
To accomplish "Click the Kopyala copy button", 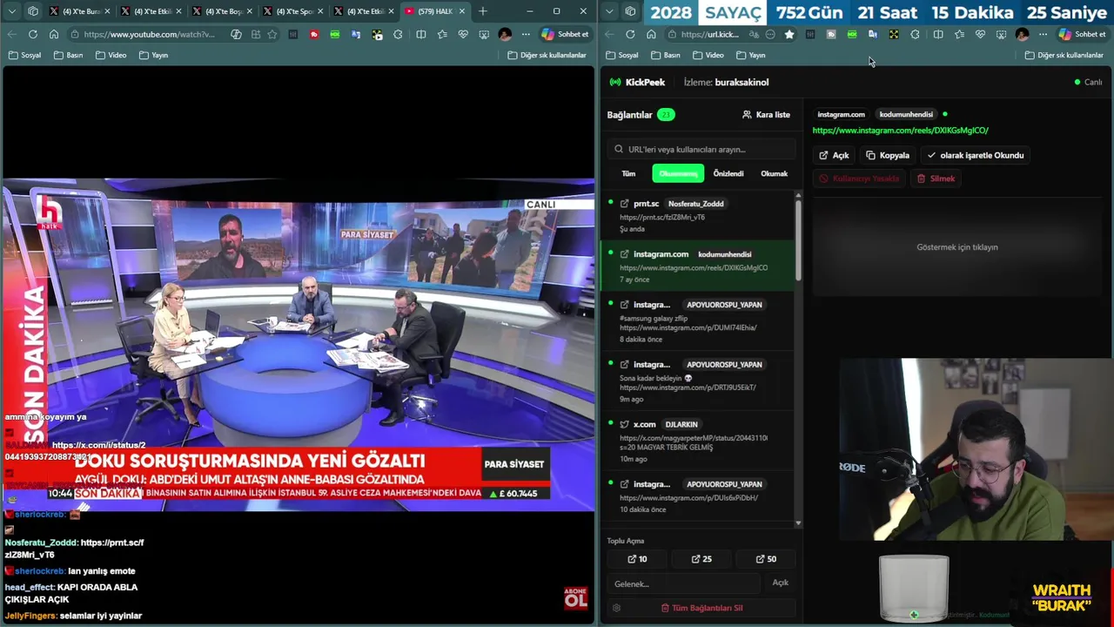I will (x=888, y=155).
